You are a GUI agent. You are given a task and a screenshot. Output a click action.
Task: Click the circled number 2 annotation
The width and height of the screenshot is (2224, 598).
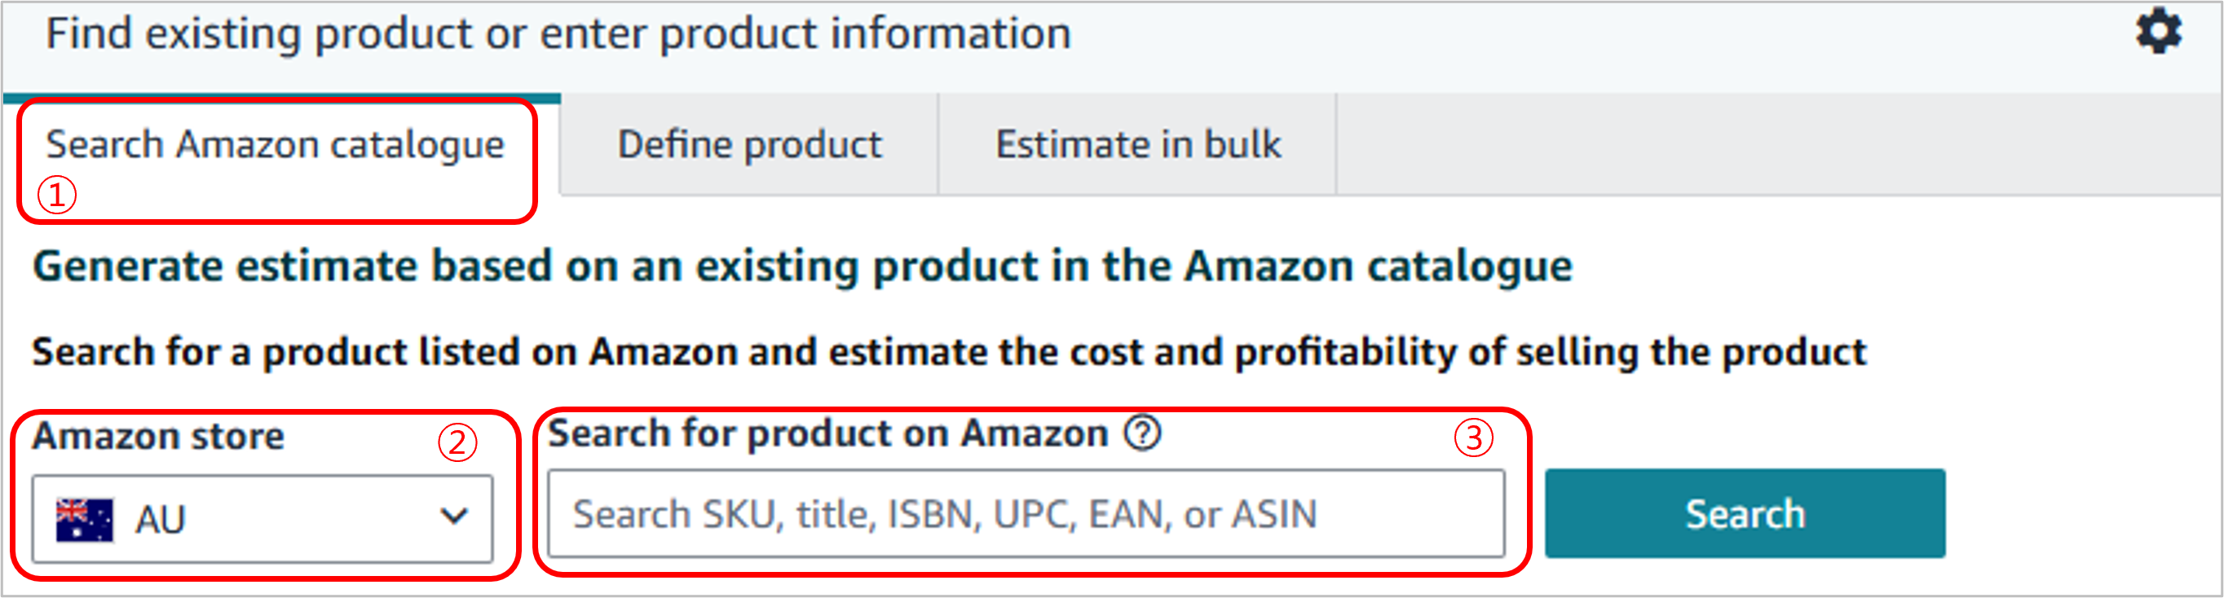457,442
